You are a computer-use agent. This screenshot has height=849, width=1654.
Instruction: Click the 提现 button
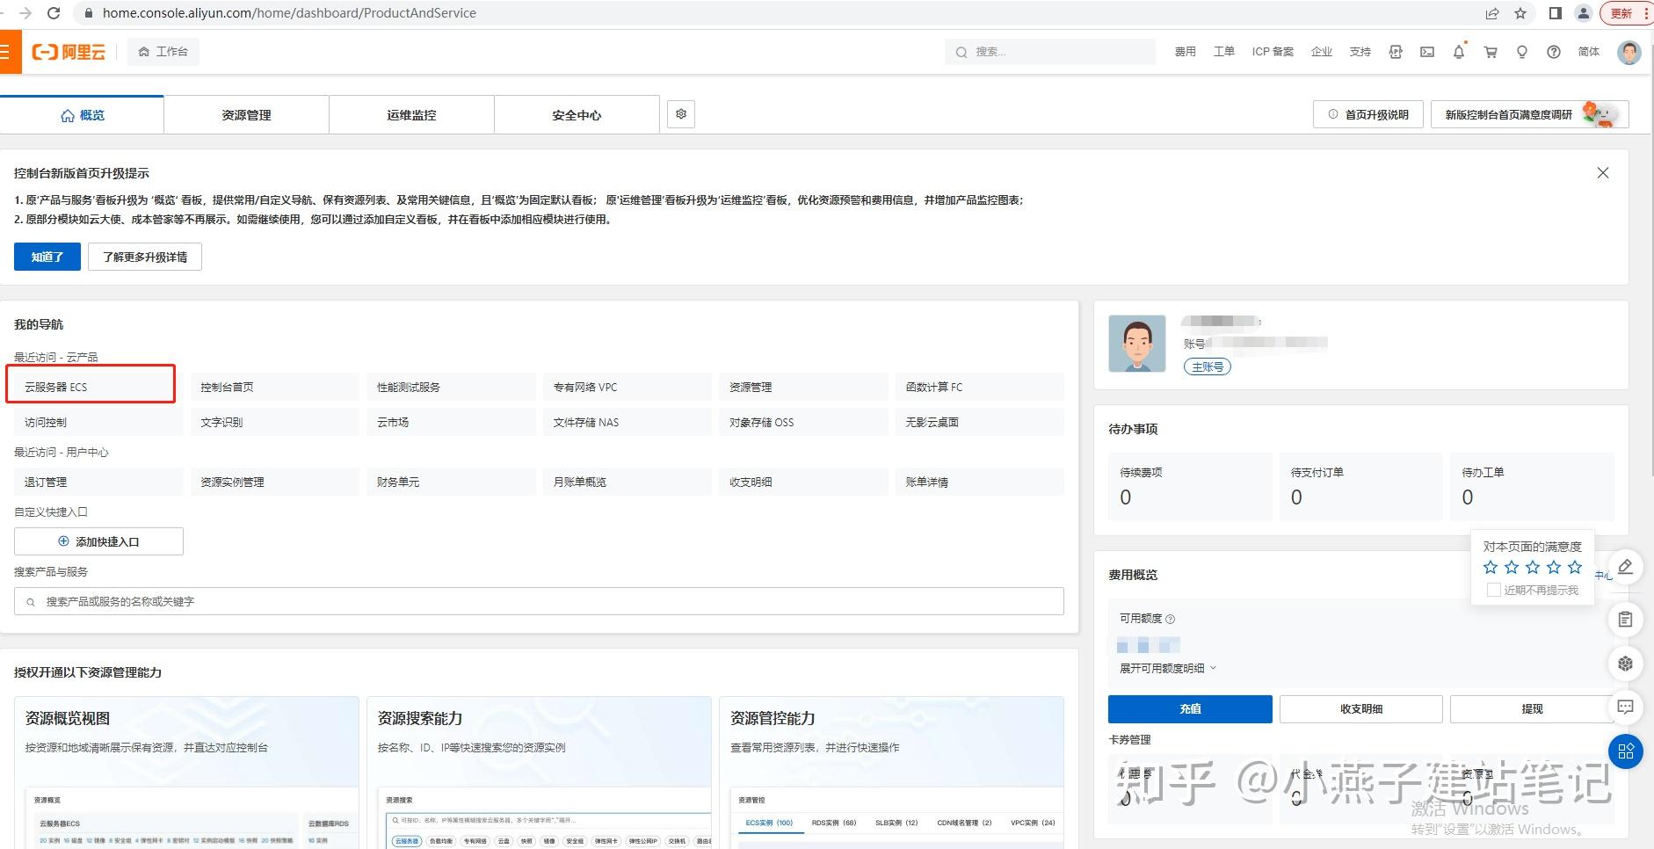pos(1531,708)
